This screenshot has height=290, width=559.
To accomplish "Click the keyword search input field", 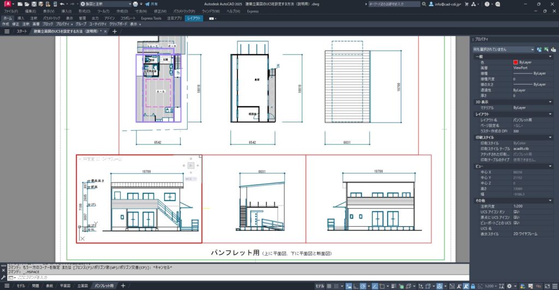I will (394, 4).
